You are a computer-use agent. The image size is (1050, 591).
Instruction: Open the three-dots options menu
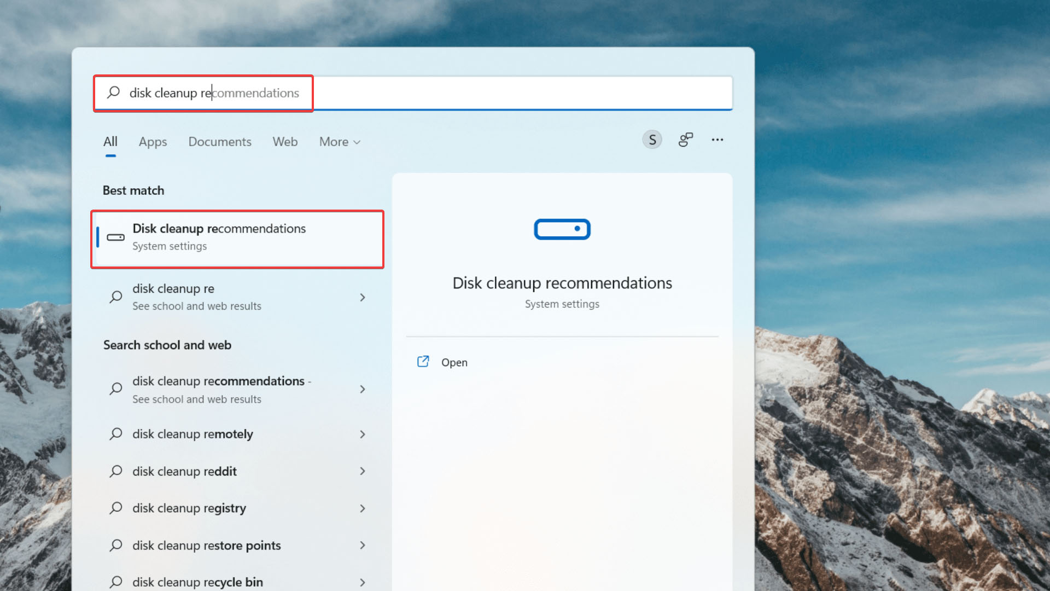coord(717,140)
